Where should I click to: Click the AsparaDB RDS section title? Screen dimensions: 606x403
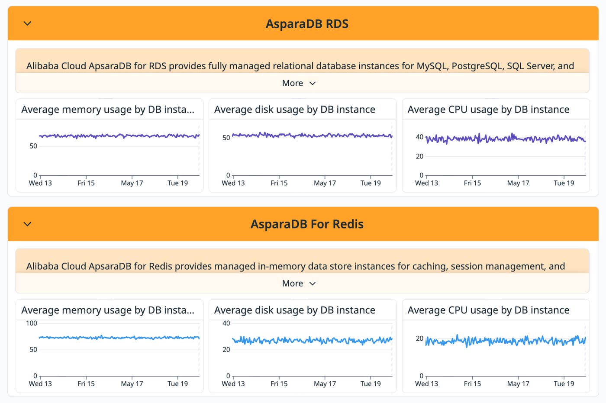pos(307,24)
